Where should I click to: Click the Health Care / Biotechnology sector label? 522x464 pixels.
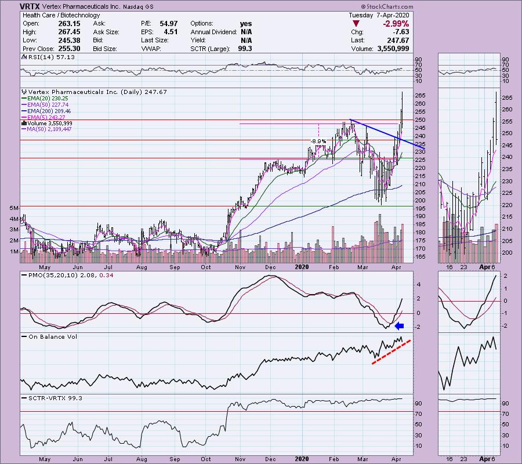click(x=61, y=15)
